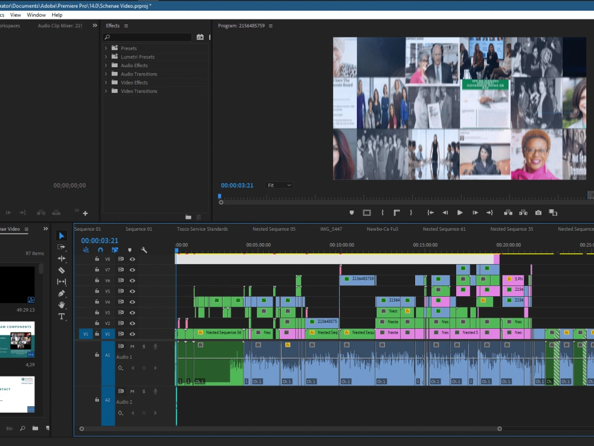The width and height of the screenshot is (594, 446).
Task: Select the Razor tool
Action: (x=61, y=271)
